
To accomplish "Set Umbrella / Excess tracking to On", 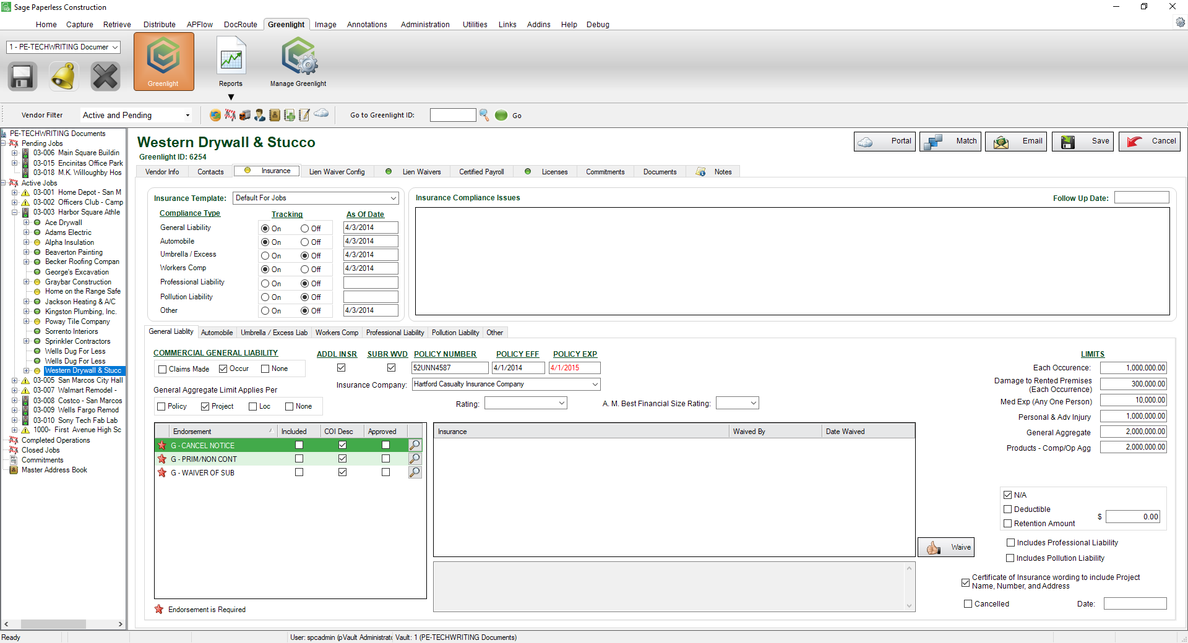I will click(x=265, y=256).
